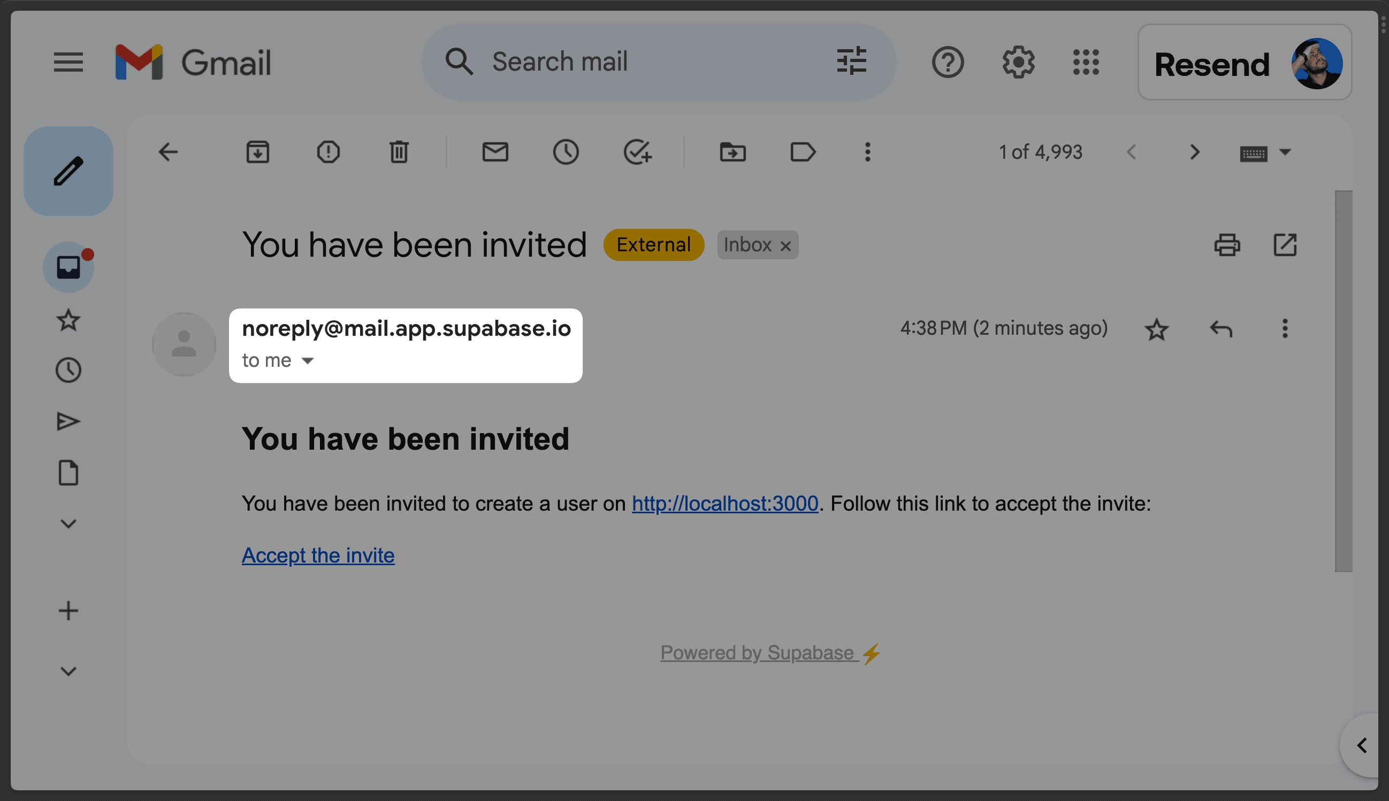Viewport: 1389px width, 801px height.
Task: Mark the email as unread
Action: click(495, 152)
